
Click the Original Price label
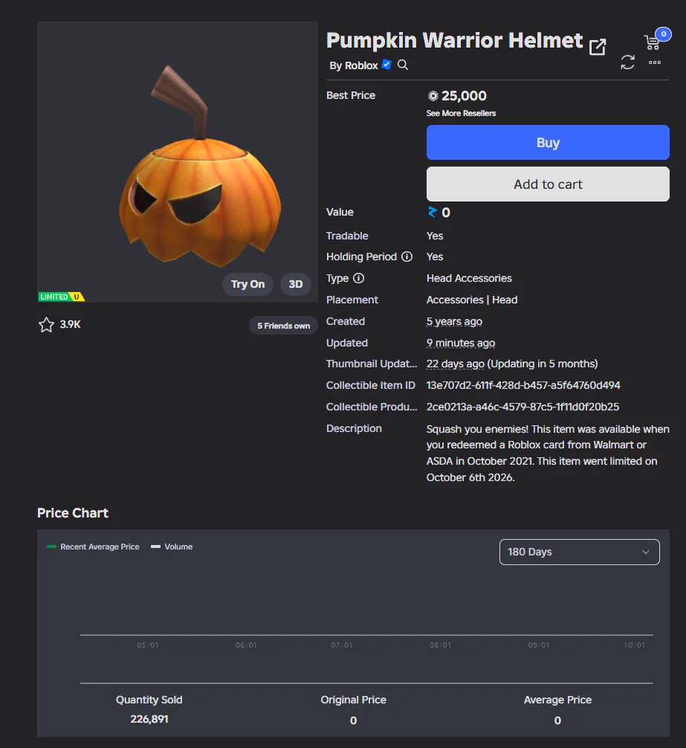pyautogui.click(x=353, y=700)
